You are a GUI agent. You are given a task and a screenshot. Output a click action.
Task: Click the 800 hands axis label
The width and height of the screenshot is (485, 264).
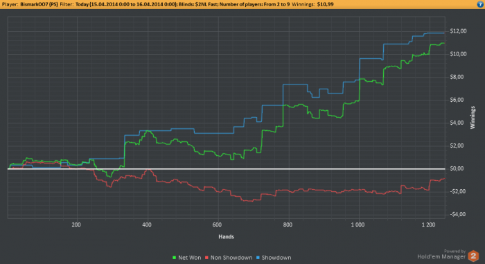[288, 225]
